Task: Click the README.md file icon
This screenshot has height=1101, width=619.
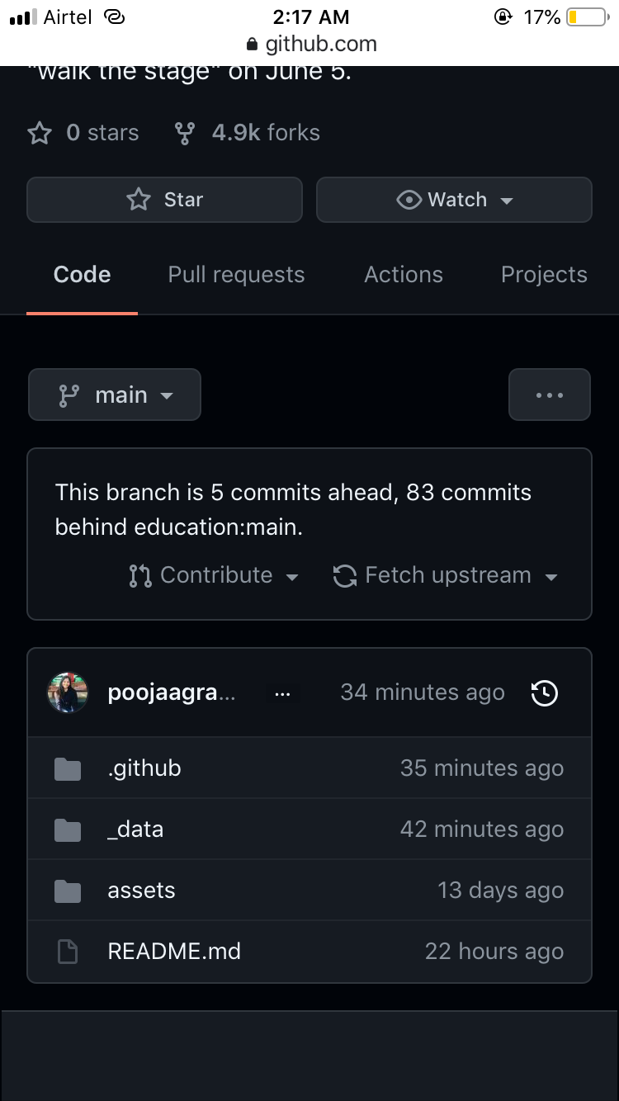Action: (67, 951)
